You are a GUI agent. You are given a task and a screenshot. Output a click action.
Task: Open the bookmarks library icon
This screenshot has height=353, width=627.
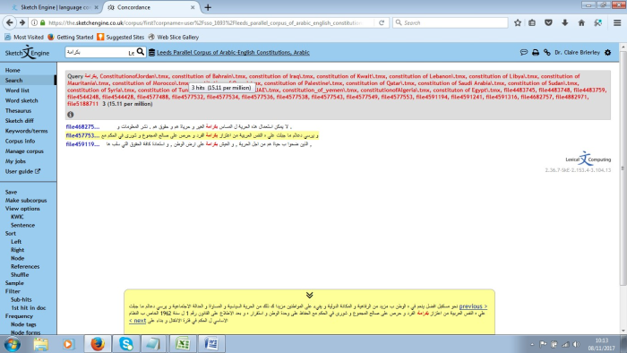click(x=532, y=22)
